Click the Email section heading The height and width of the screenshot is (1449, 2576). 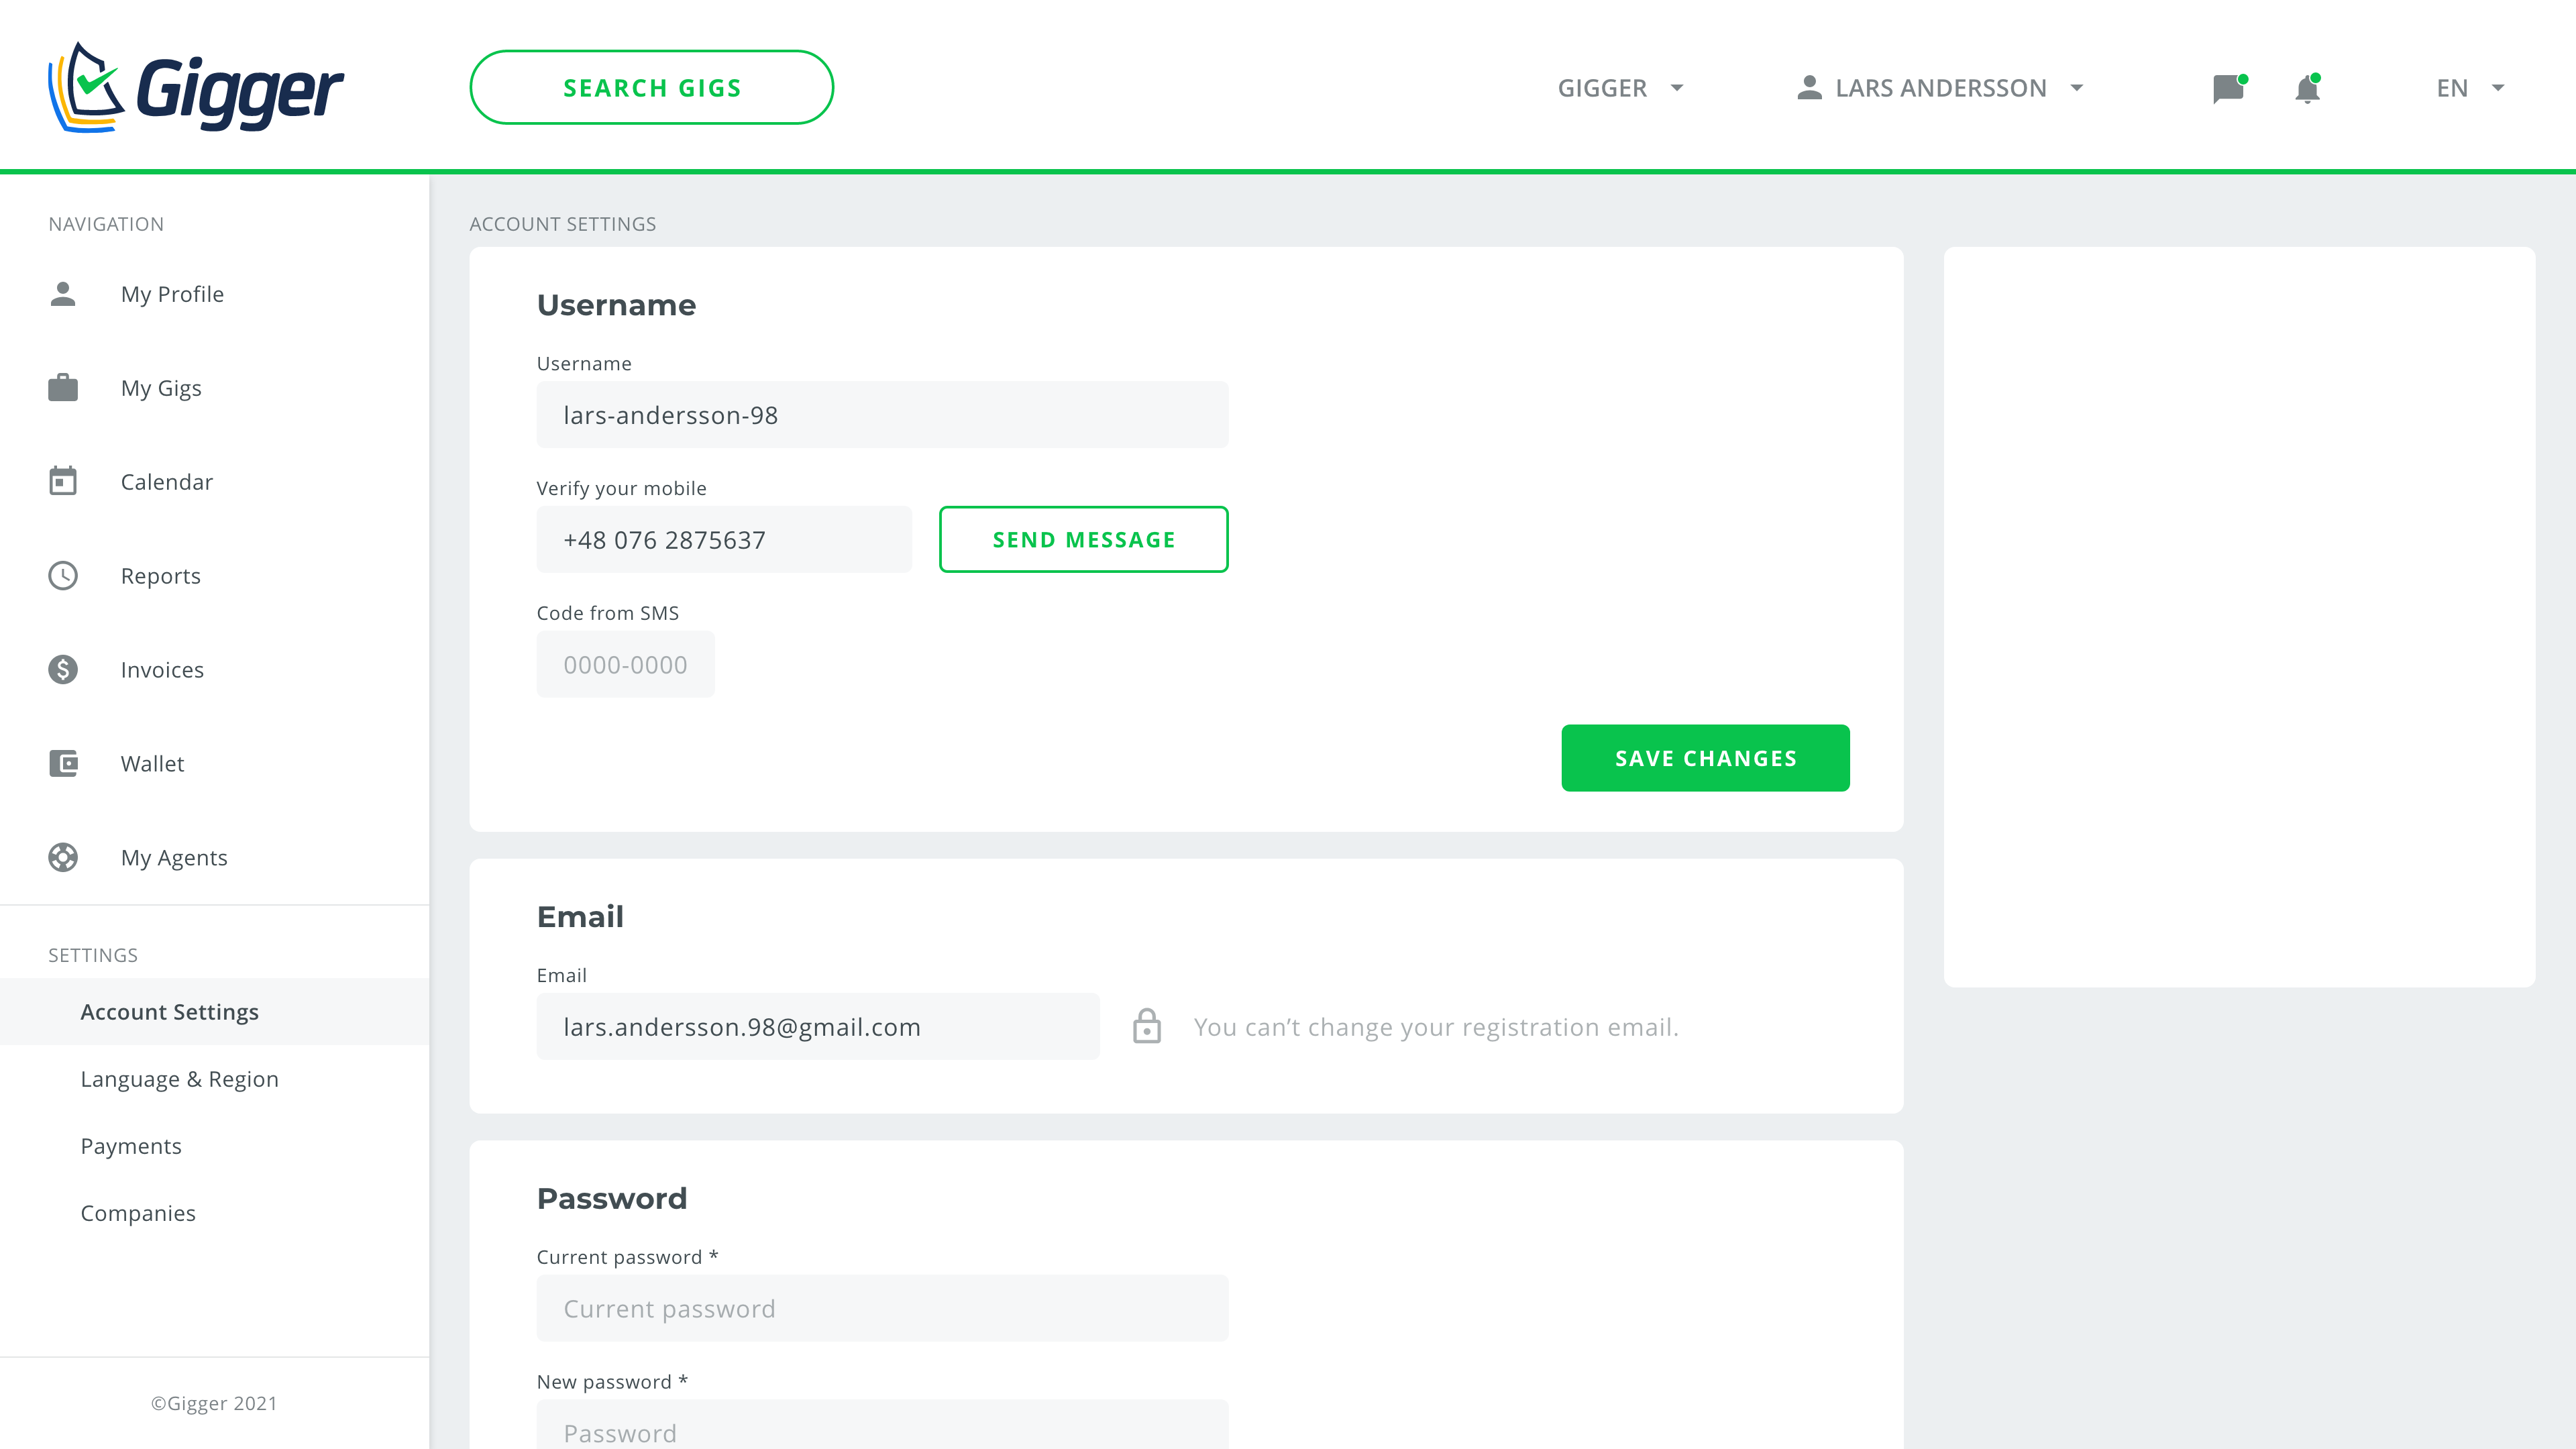click(x=580, y=916)
